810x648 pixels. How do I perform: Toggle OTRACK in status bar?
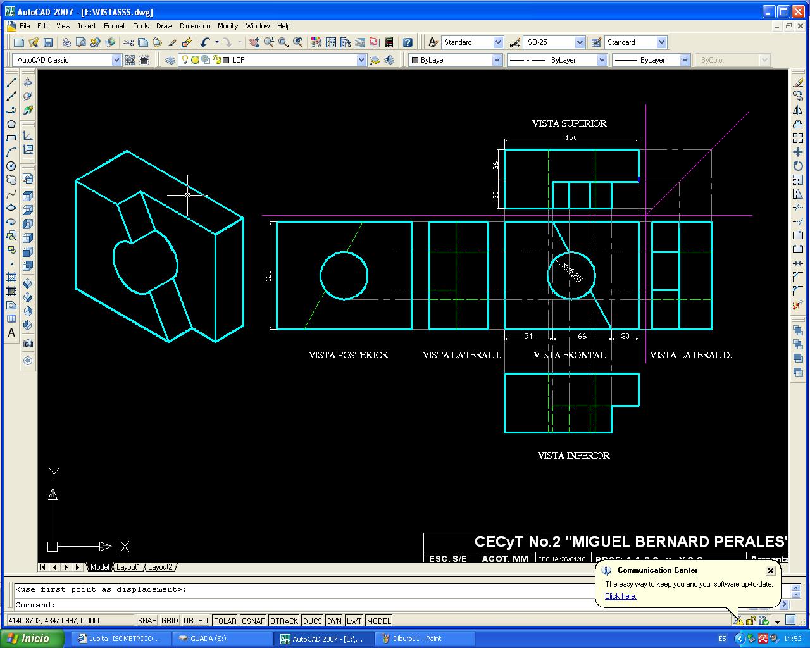click(x=284, y=621)
